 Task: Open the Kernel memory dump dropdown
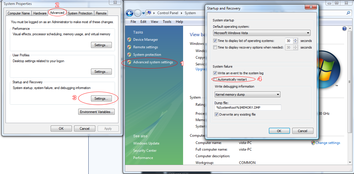(248, 95)
